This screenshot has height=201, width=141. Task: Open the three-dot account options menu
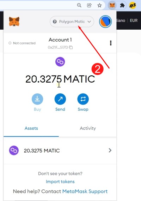click(111, 43)
